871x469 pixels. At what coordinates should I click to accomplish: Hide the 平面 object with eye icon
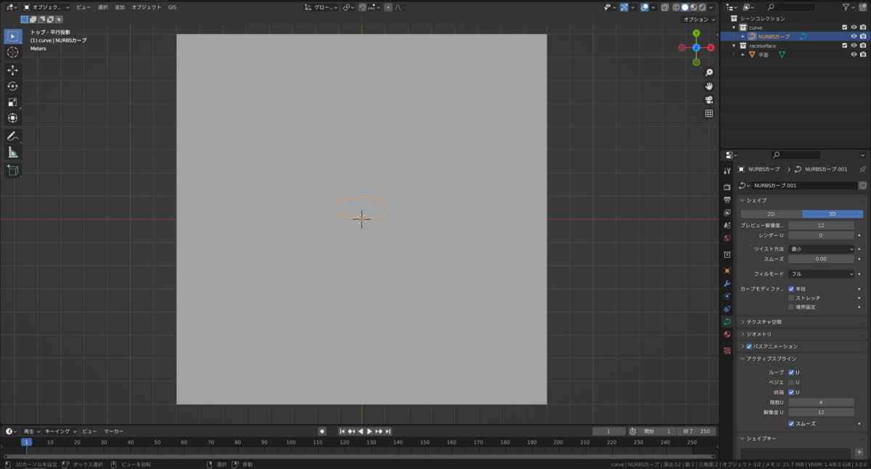[x=854, y=54]
